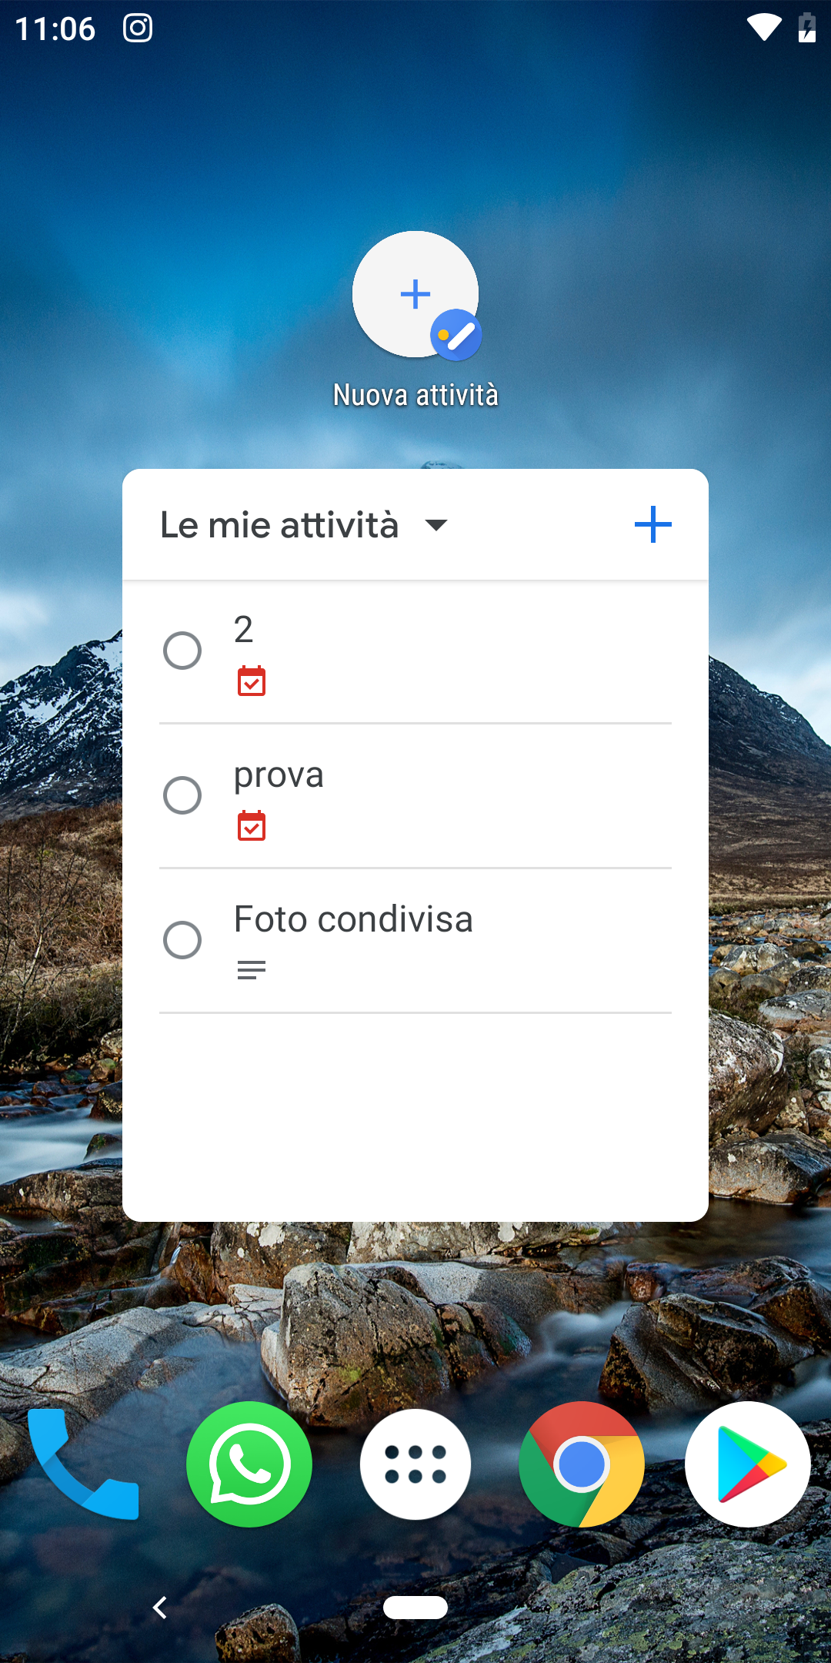
Task: Open the due date icon under task 2
Action: pos(252,681)
